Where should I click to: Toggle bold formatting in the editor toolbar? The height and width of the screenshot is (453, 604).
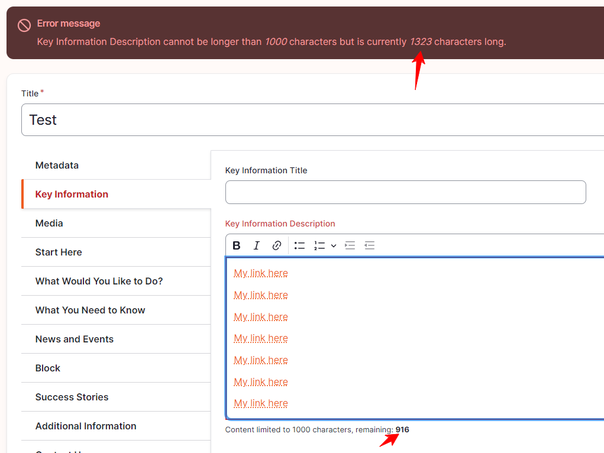pos(237,245)
